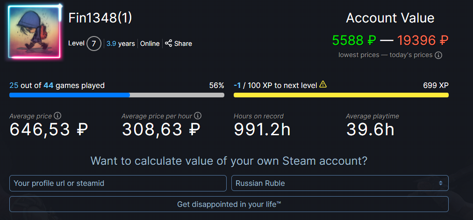The image size is (473, 220).
Task: Click the Get disappointed in your life button
Action: pyautogui.click(x=229, y=204)
